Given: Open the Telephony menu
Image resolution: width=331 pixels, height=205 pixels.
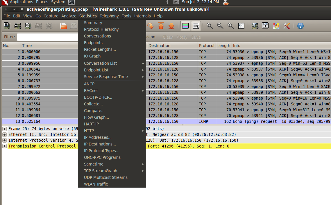Looking at the screenshot, I should pos(109,16).
